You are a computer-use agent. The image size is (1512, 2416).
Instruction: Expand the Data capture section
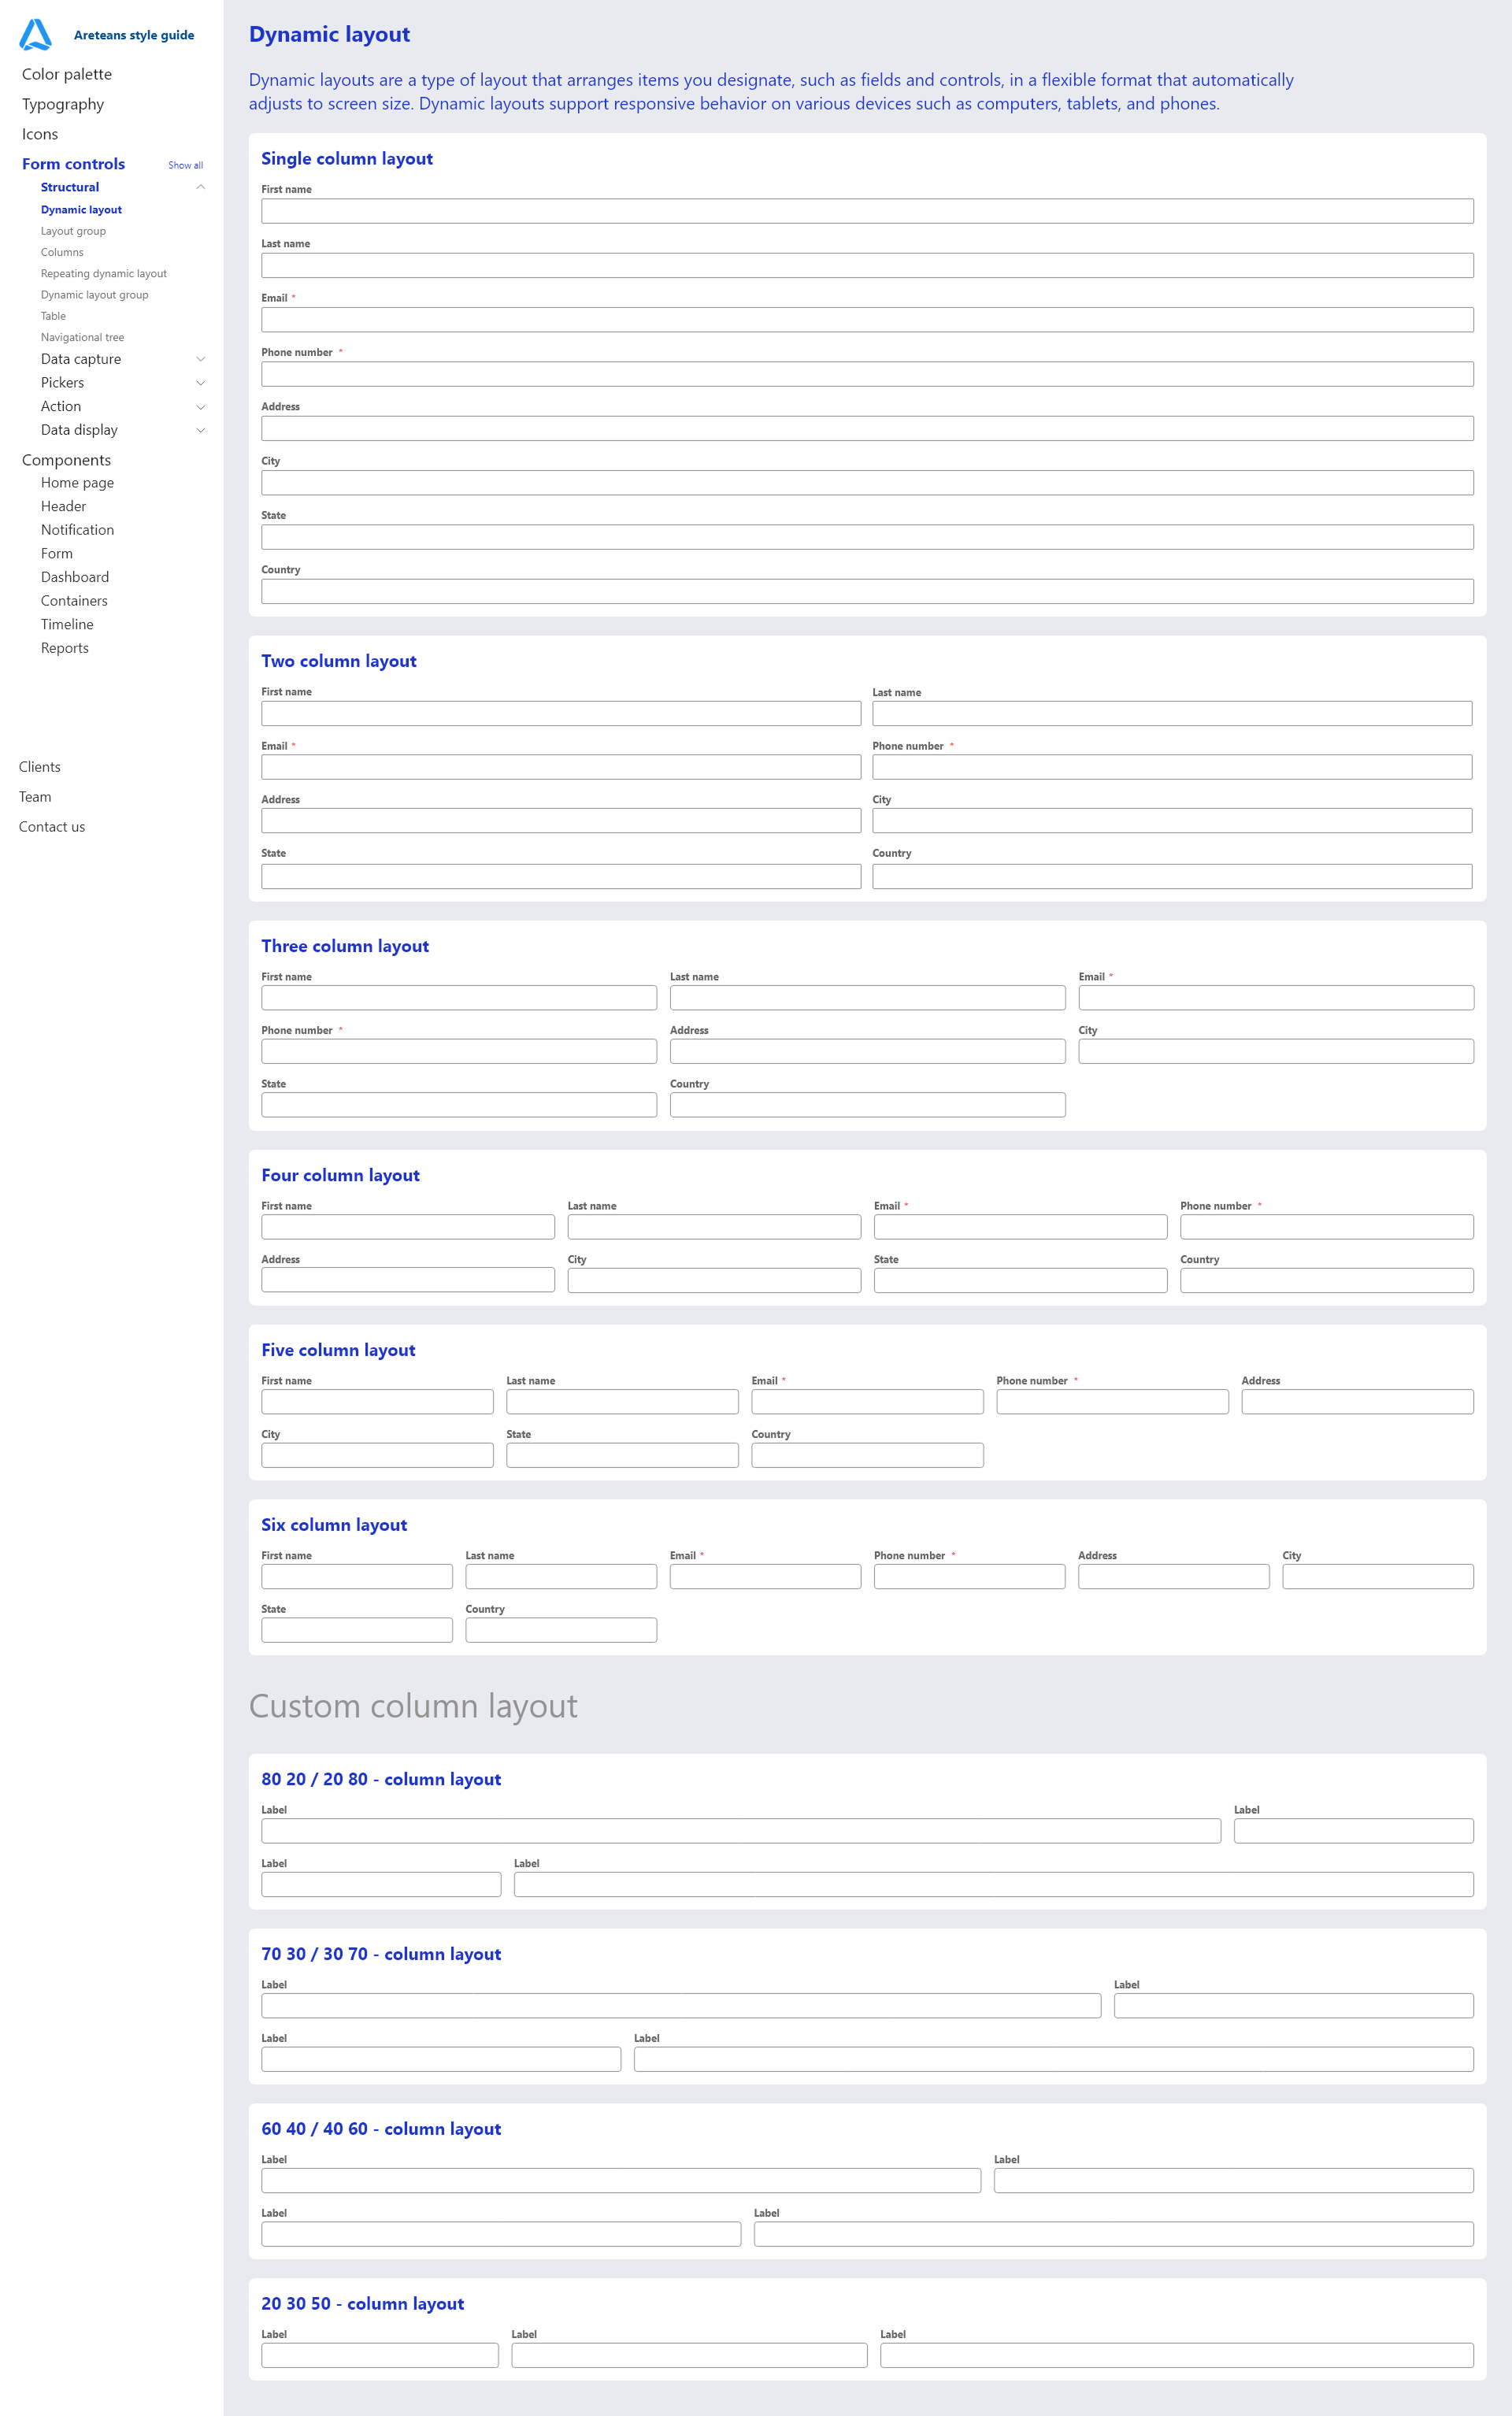201,359
